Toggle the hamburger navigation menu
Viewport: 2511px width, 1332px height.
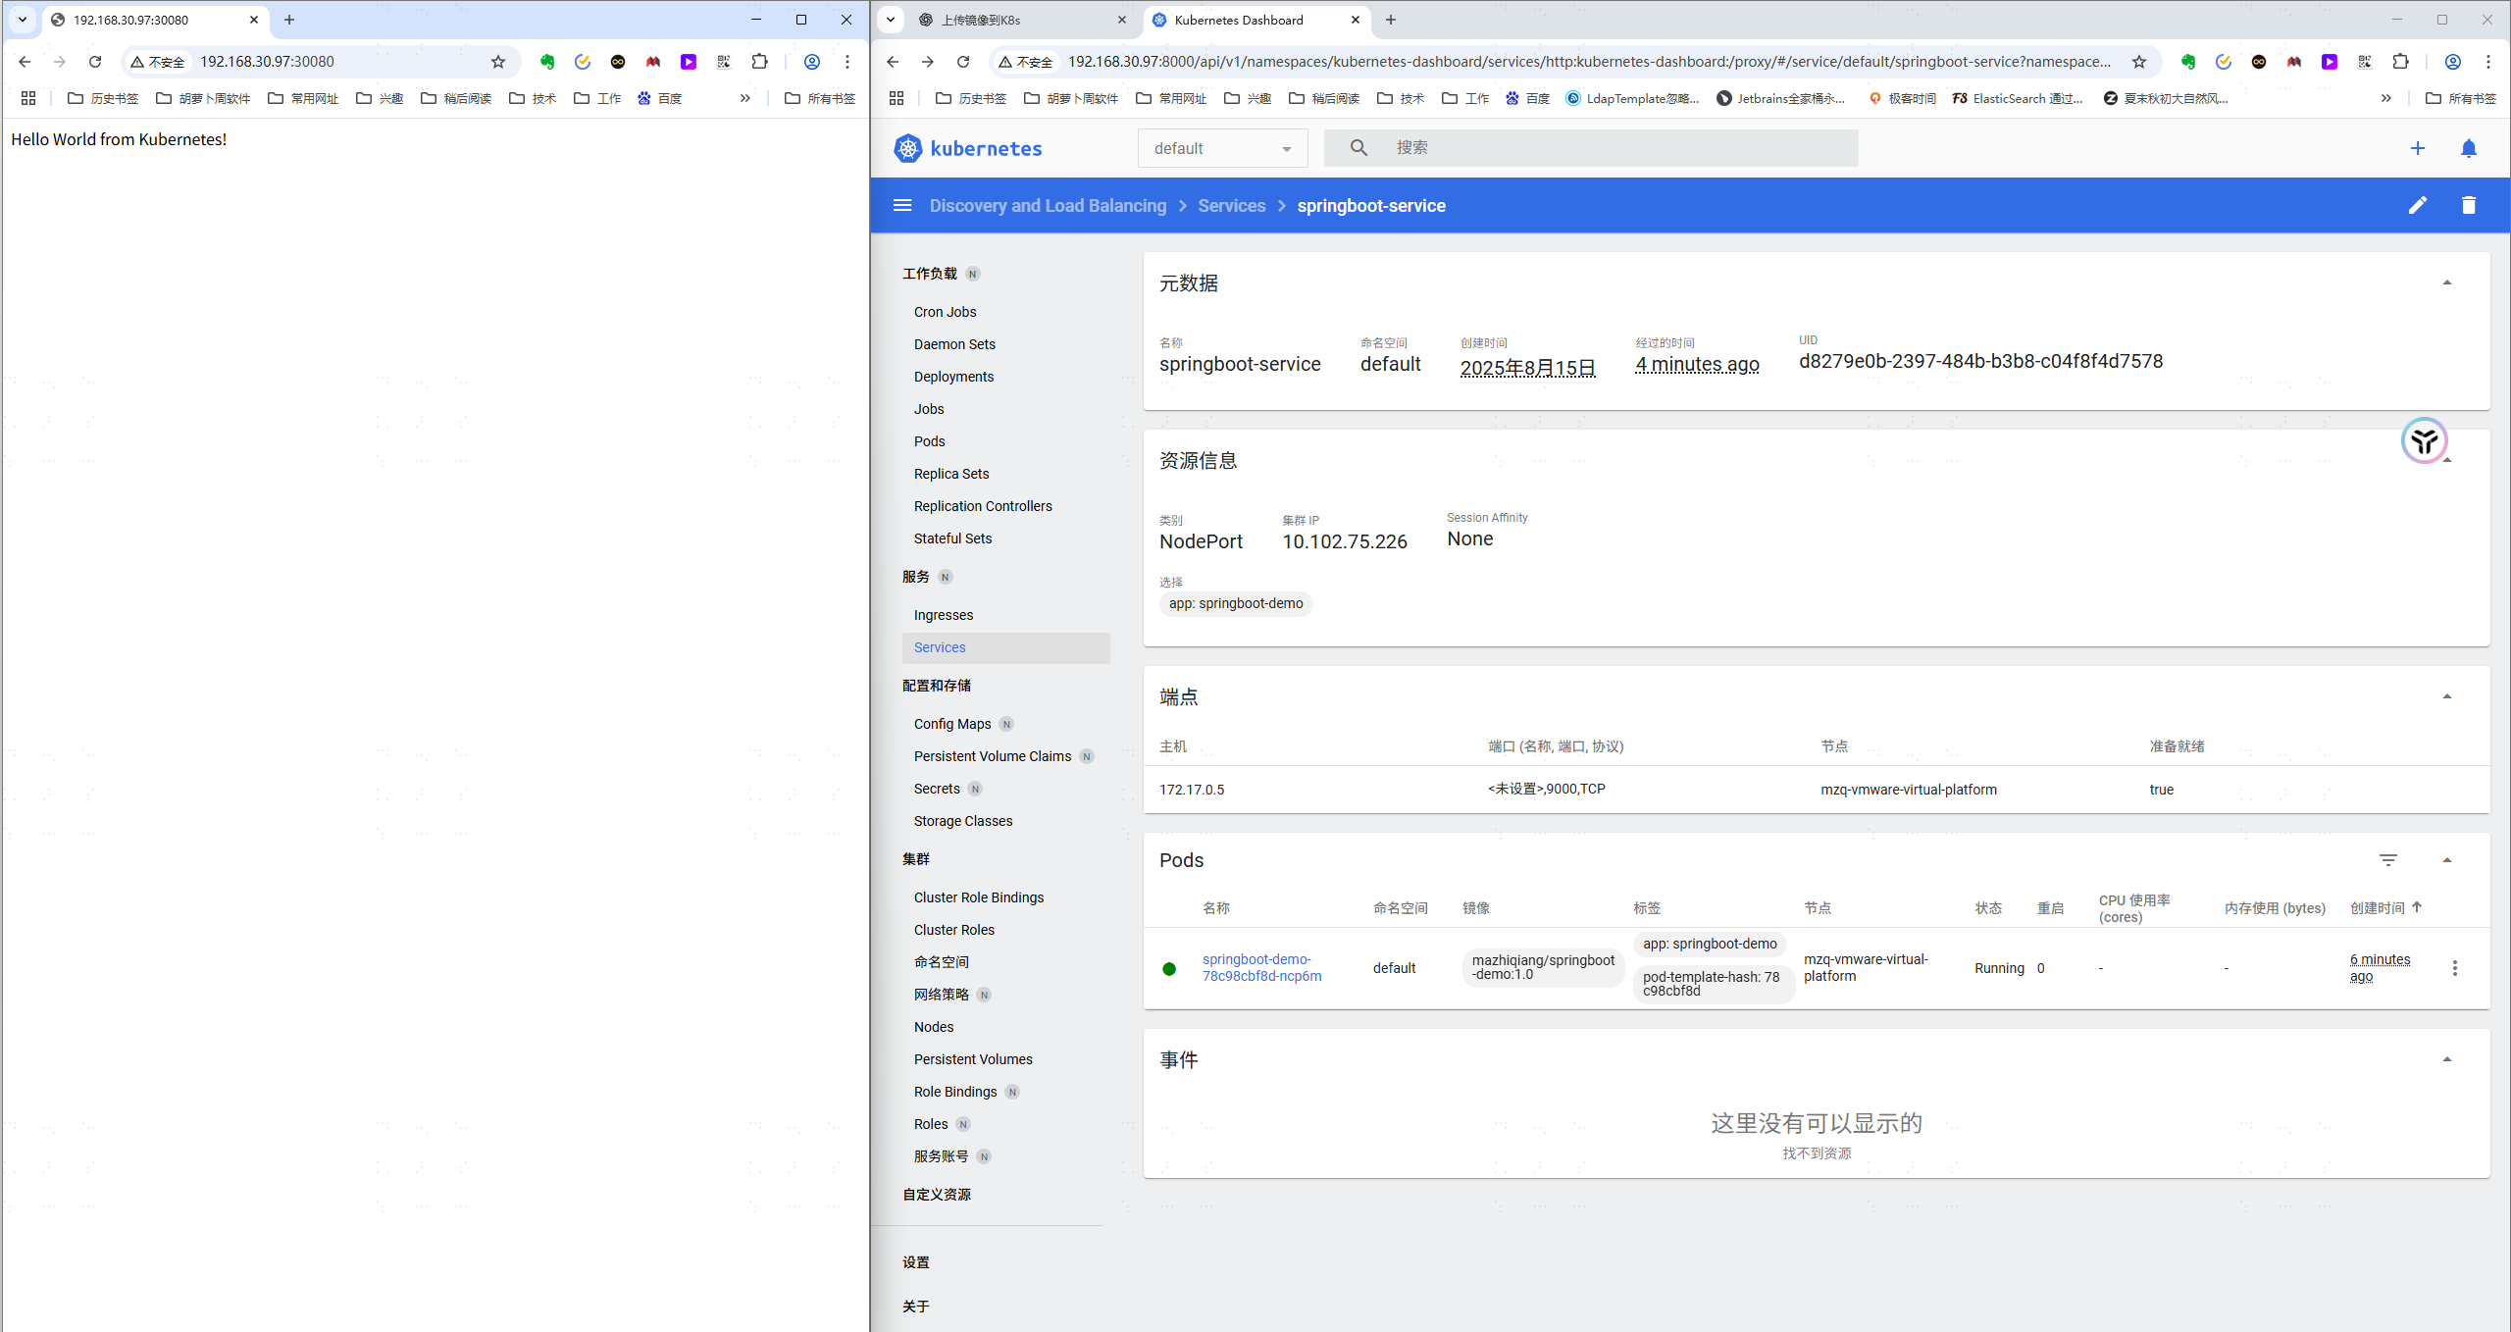(902, 205)
